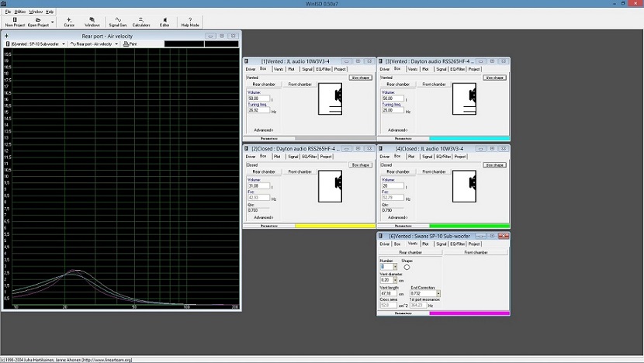Open the Windows toolbar tool
The height and width of the screenshot is (363, 644).
(92, 22)
